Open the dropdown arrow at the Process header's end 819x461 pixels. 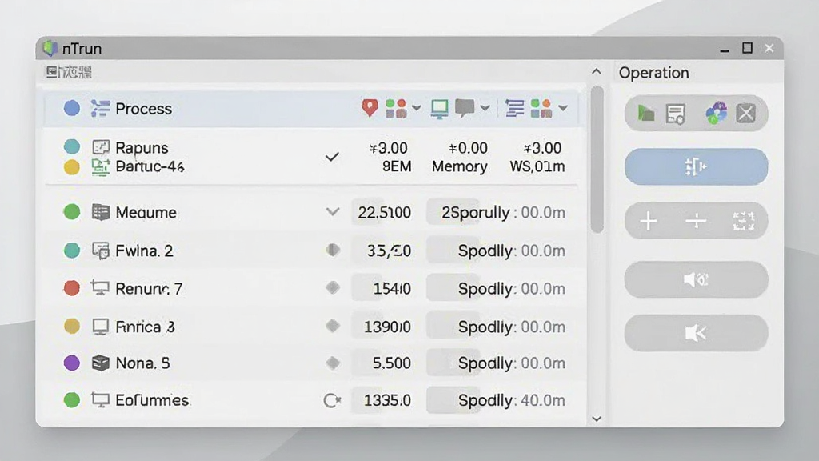click(x=562, y=108)
